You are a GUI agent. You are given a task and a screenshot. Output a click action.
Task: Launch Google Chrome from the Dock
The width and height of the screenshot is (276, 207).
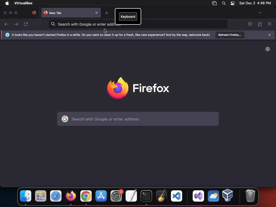pyautogui.click(x=86, y=196)
